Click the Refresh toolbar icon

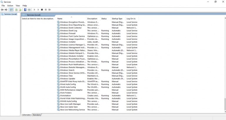coord(16,10)
